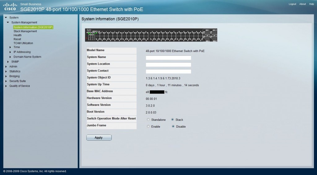Viewport: 317px width, 175px height.
Task: Select the Standalone operation mode
Action: coord(148,120)
